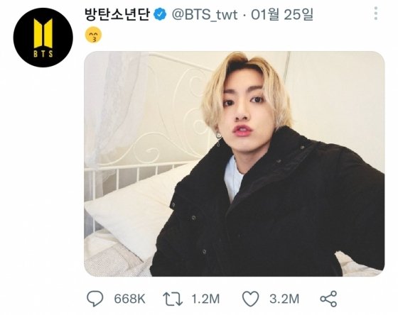Visit the @BTS_twt handle
This screenshot has height=315, width=398.
coord(205,15)
